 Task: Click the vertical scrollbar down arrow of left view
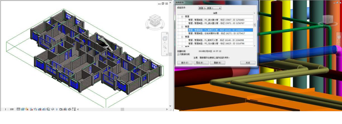point(170,106)
